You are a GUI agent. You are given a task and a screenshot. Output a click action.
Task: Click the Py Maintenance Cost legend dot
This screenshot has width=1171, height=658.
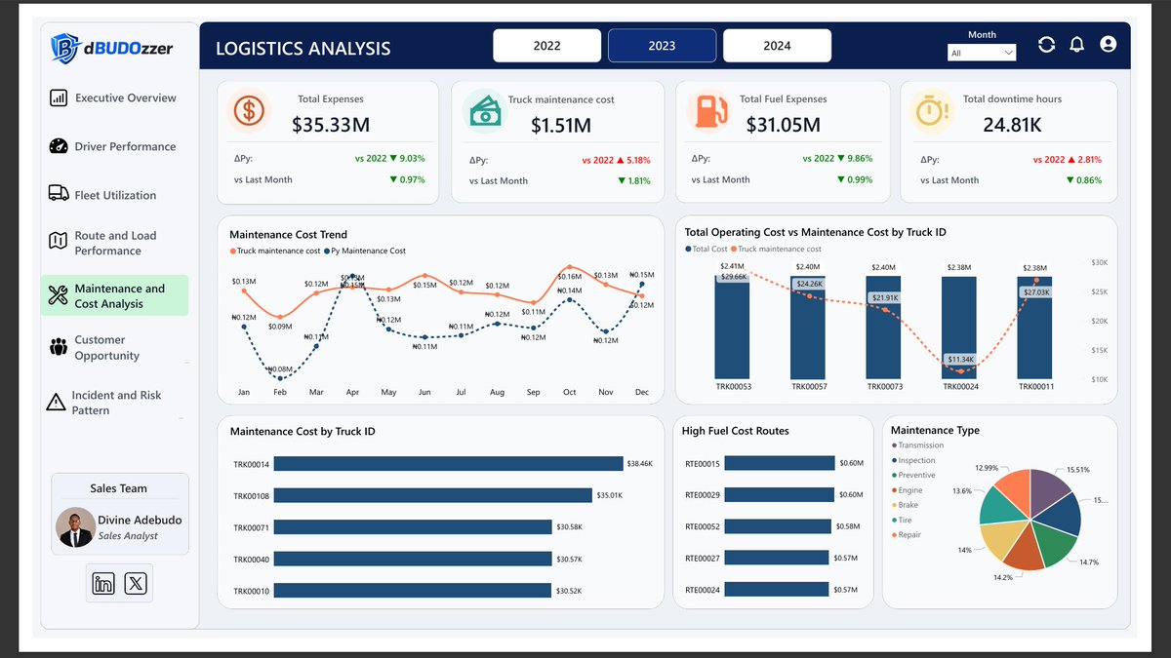(x=328, y=252)
